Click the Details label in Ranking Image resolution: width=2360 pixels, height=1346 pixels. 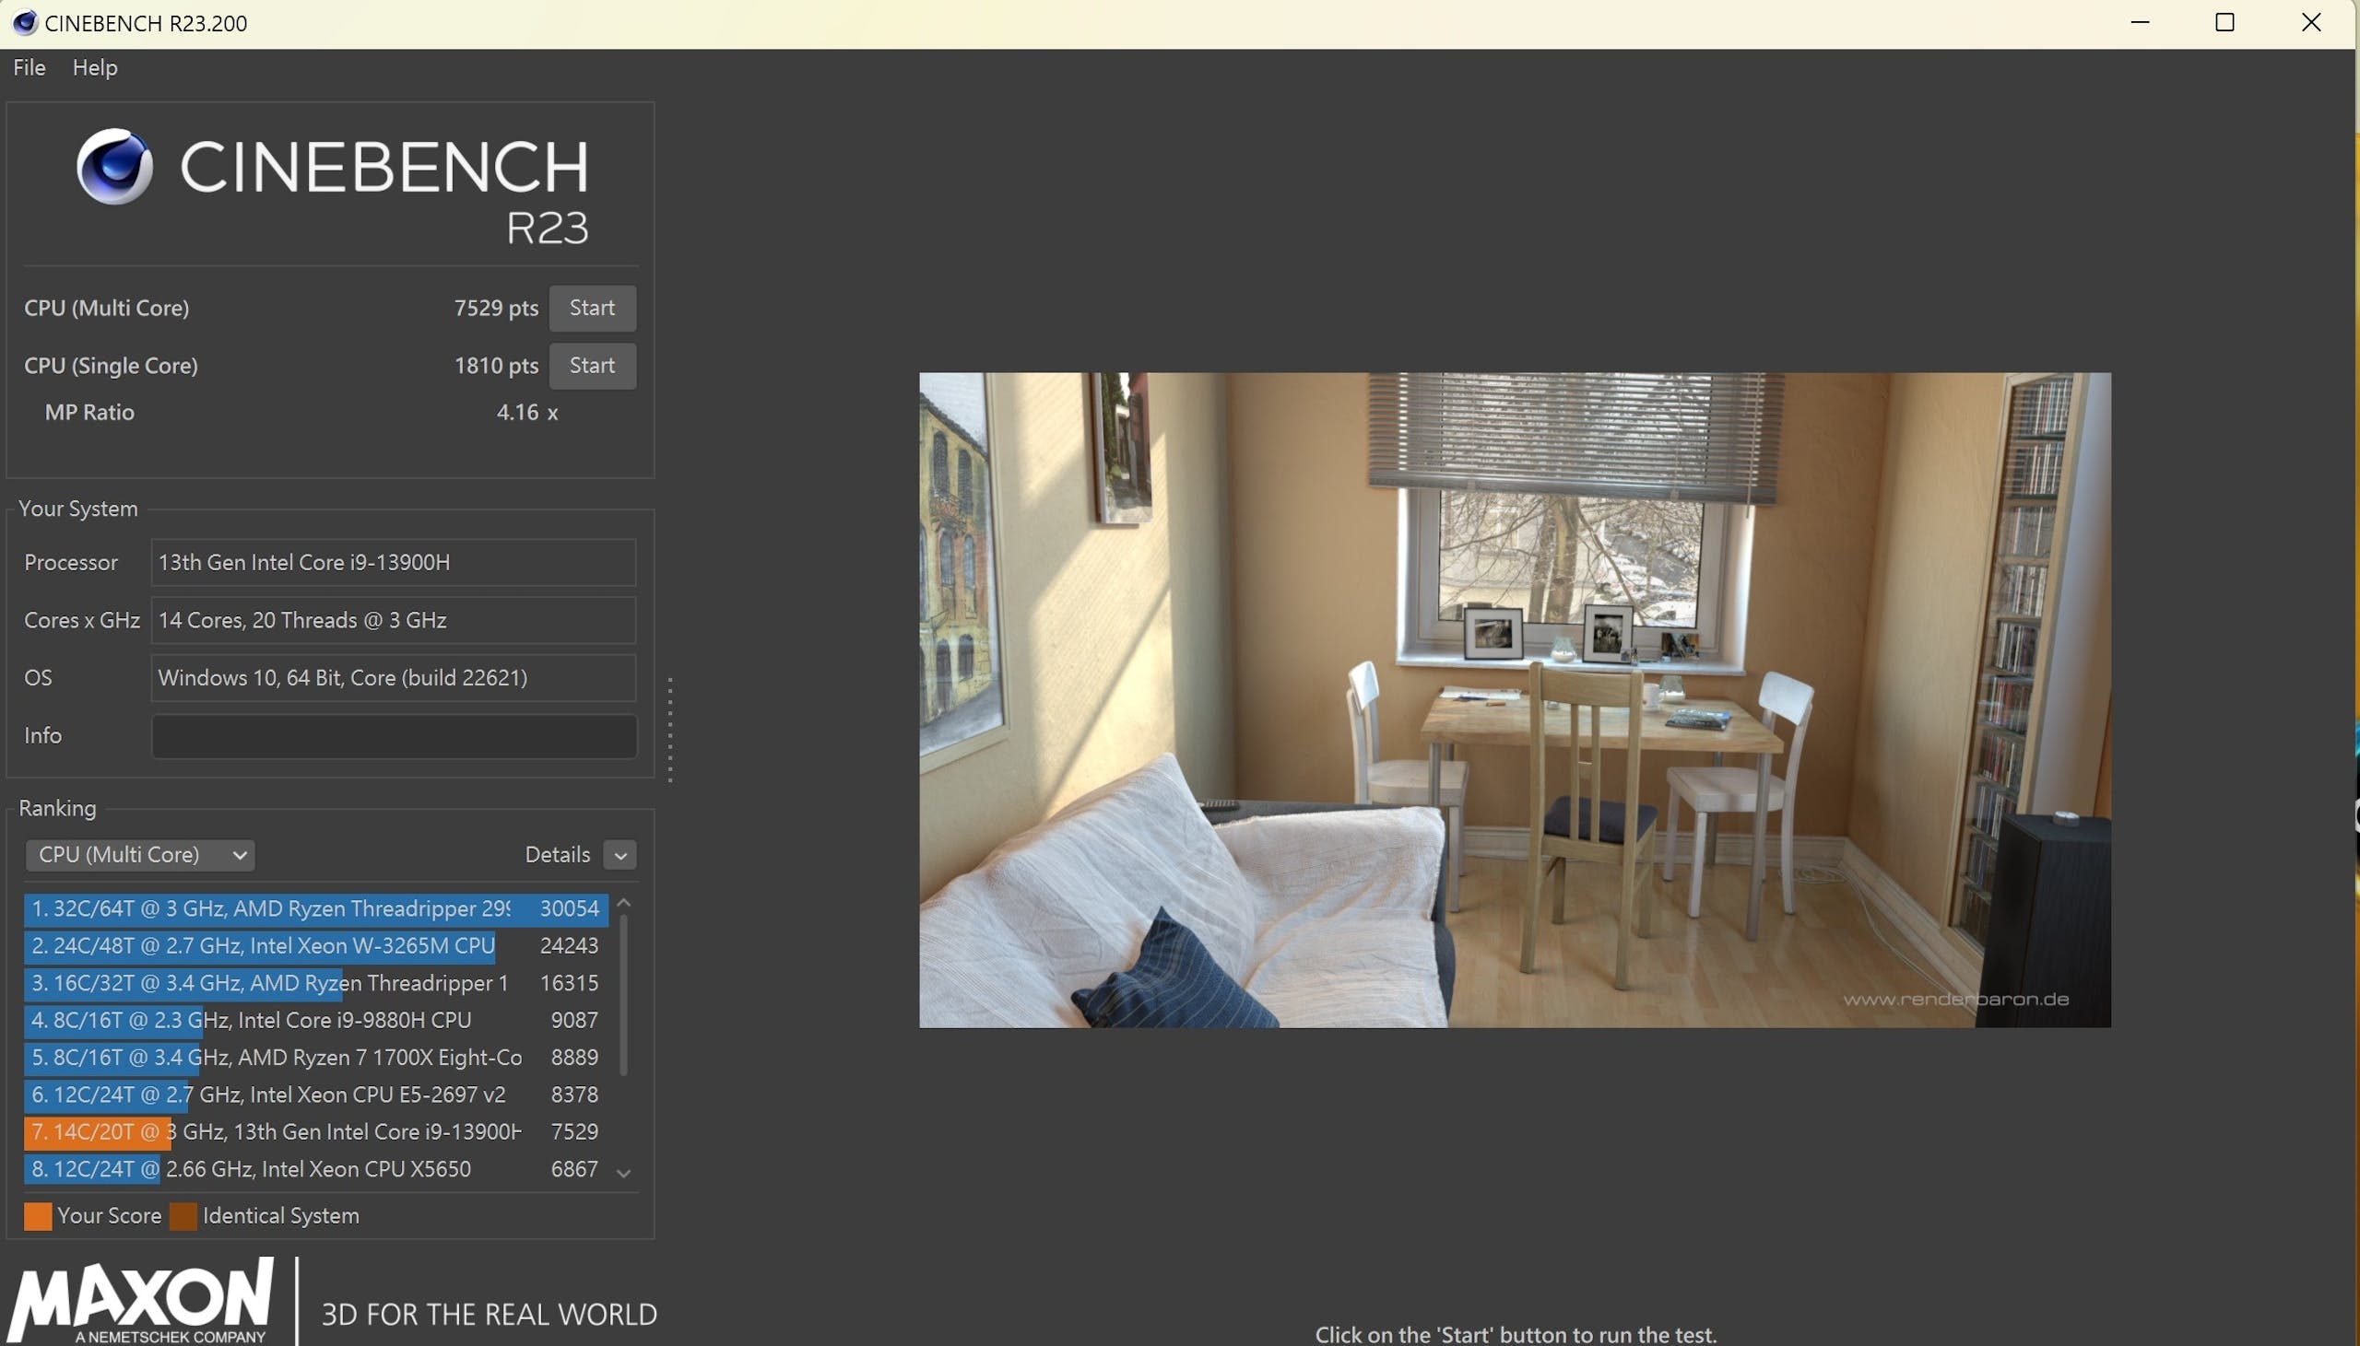pyautogui.click(x=558, y=855)
